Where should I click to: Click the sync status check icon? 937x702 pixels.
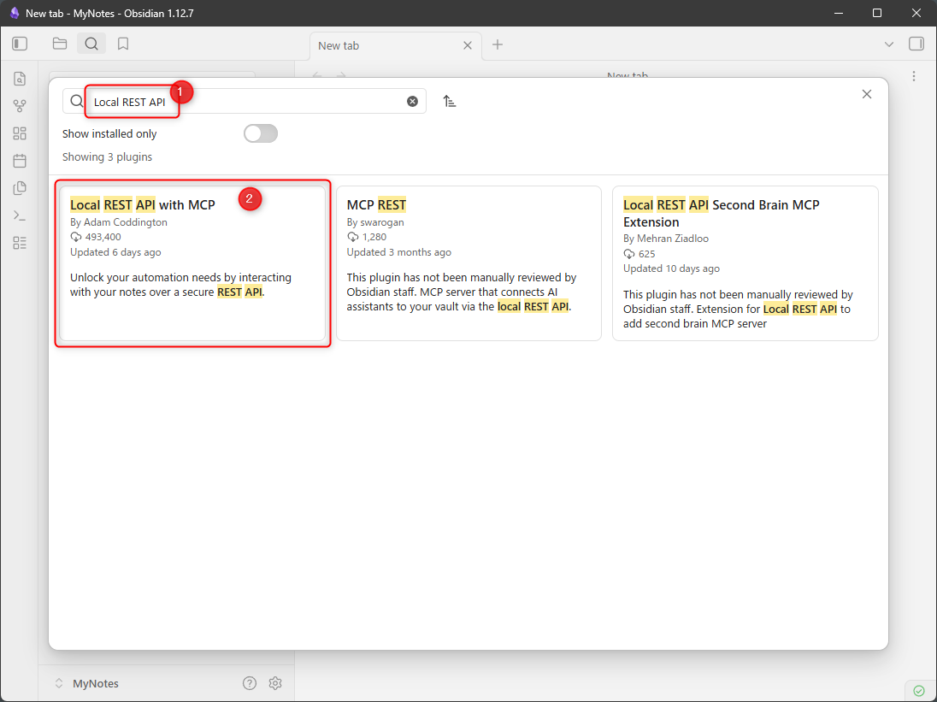[x=919, y=691]
